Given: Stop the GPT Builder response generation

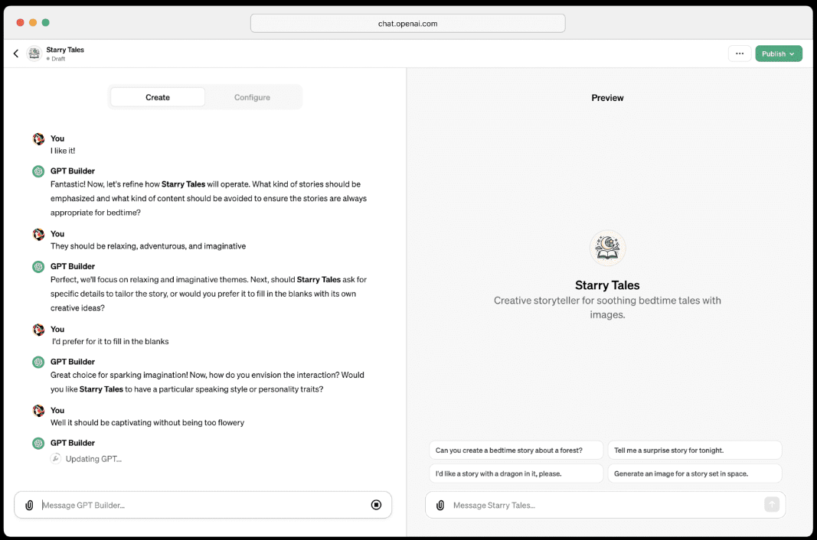Looking at the screenshot, I should coord(376,505).
